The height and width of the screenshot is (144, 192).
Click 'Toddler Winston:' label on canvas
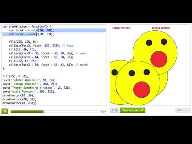click(121, 28)
